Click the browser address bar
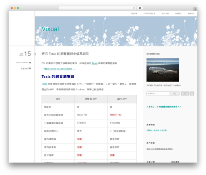The width and height of the screenshot is (206, 175). (97, 8)
